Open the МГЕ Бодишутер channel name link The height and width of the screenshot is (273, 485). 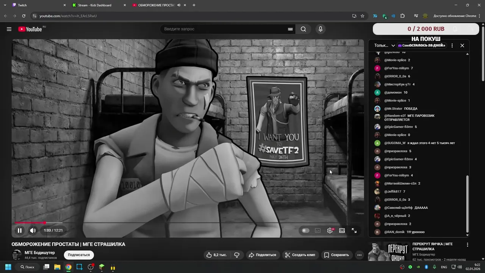[x=40, y=253]
